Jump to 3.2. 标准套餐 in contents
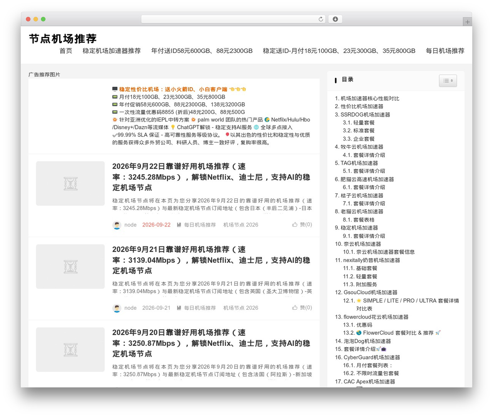Screen dimensions: 493x417 pyautogui.click(x=359, y=131)
